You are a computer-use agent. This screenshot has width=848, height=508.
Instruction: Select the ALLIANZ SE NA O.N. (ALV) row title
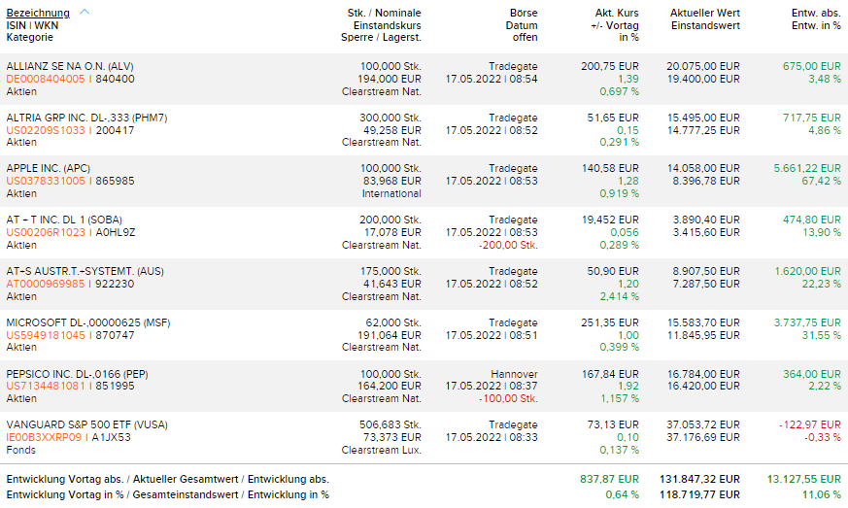pos(70,66)
